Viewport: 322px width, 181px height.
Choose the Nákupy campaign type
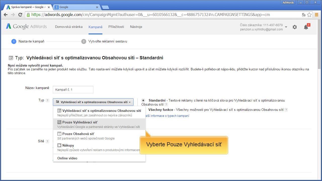(99, 148)
